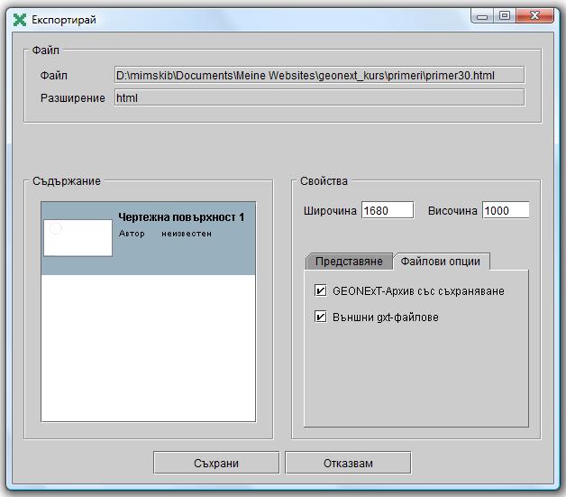
Task: Click the Отказвам button
Action: (x=348, y=463)
